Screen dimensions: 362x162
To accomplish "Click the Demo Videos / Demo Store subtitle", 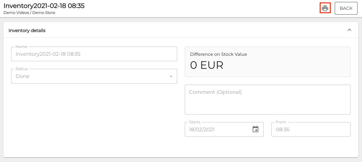I will pos(29,13).
